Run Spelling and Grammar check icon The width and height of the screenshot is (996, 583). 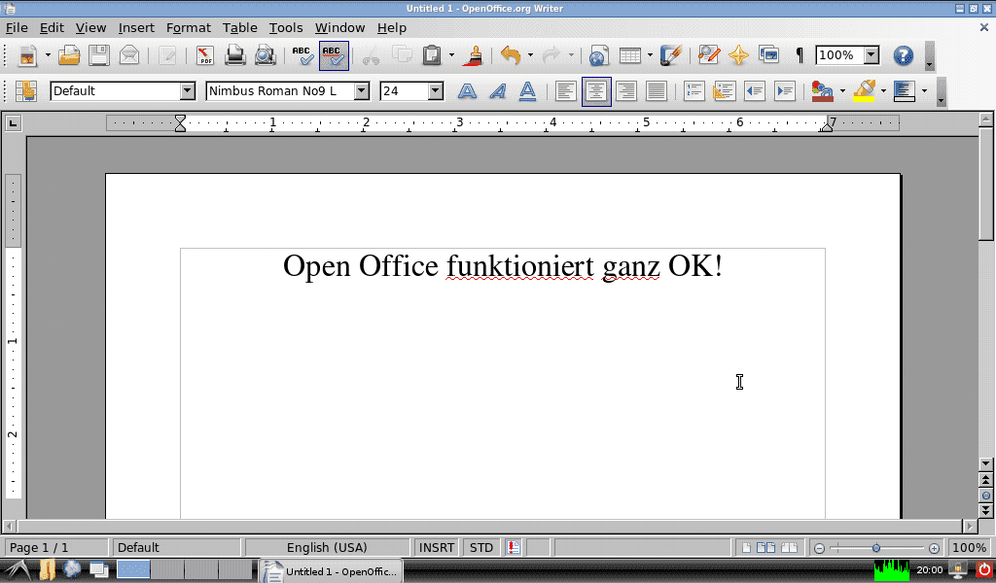[x=303, y=55]
